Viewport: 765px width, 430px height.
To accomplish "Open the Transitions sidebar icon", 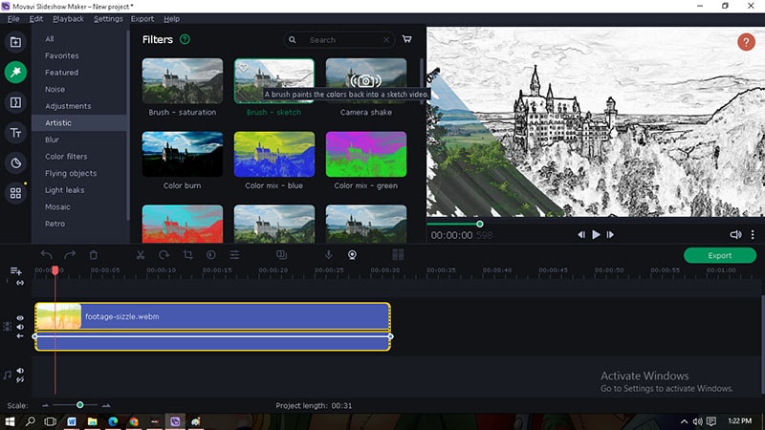I will (15, 102).
